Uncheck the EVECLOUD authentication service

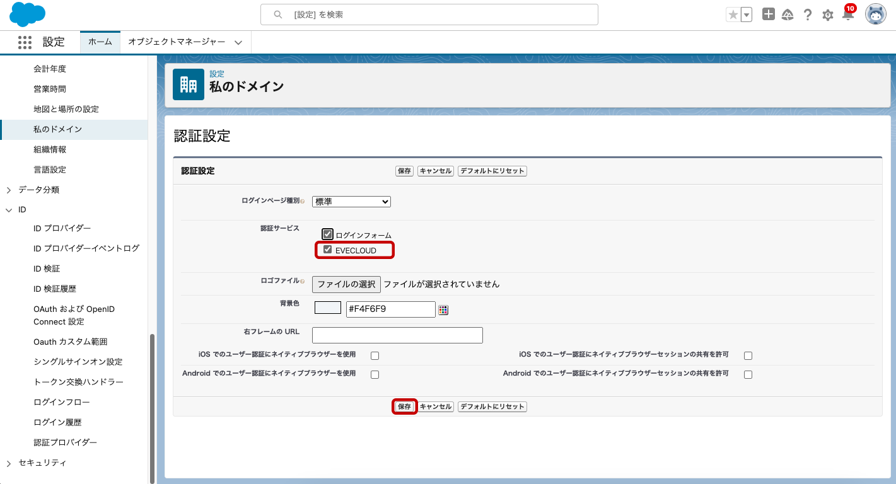[327, 250]
